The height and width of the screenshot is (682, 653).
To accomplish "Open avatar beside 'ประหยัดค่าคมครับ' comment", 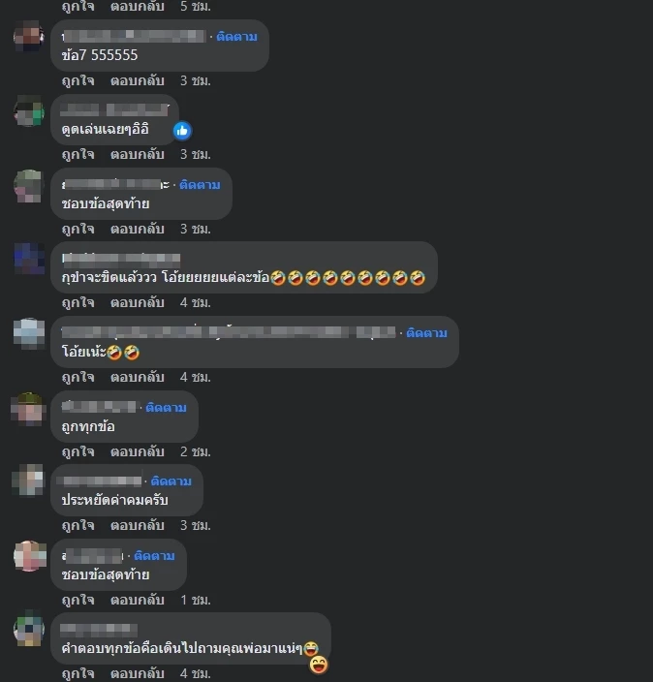I will pos(29,480).
